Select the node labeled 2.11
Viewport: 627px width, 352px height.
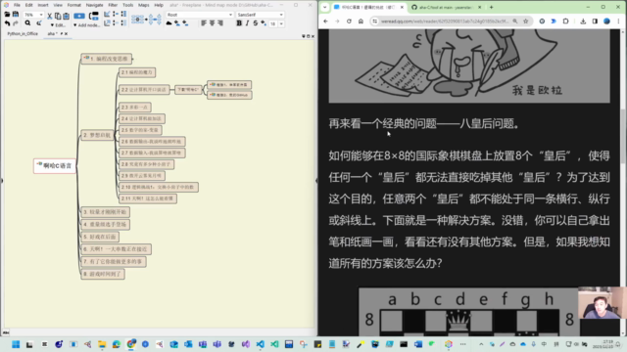(148, 198)
